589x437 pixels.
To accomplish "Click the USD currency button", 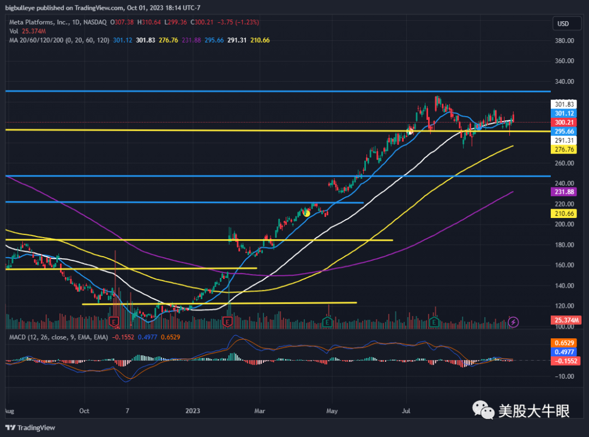I will pyautogui.click(x=567, y=23).
